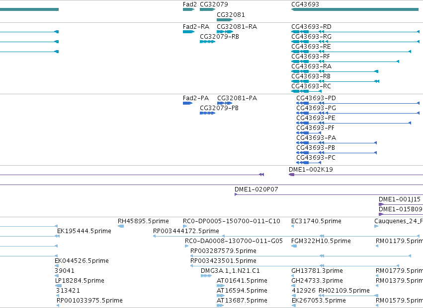Screen dimensions: 423x308
Task: Click EST AT16594.5prime
Action: (x=242, y=291)
